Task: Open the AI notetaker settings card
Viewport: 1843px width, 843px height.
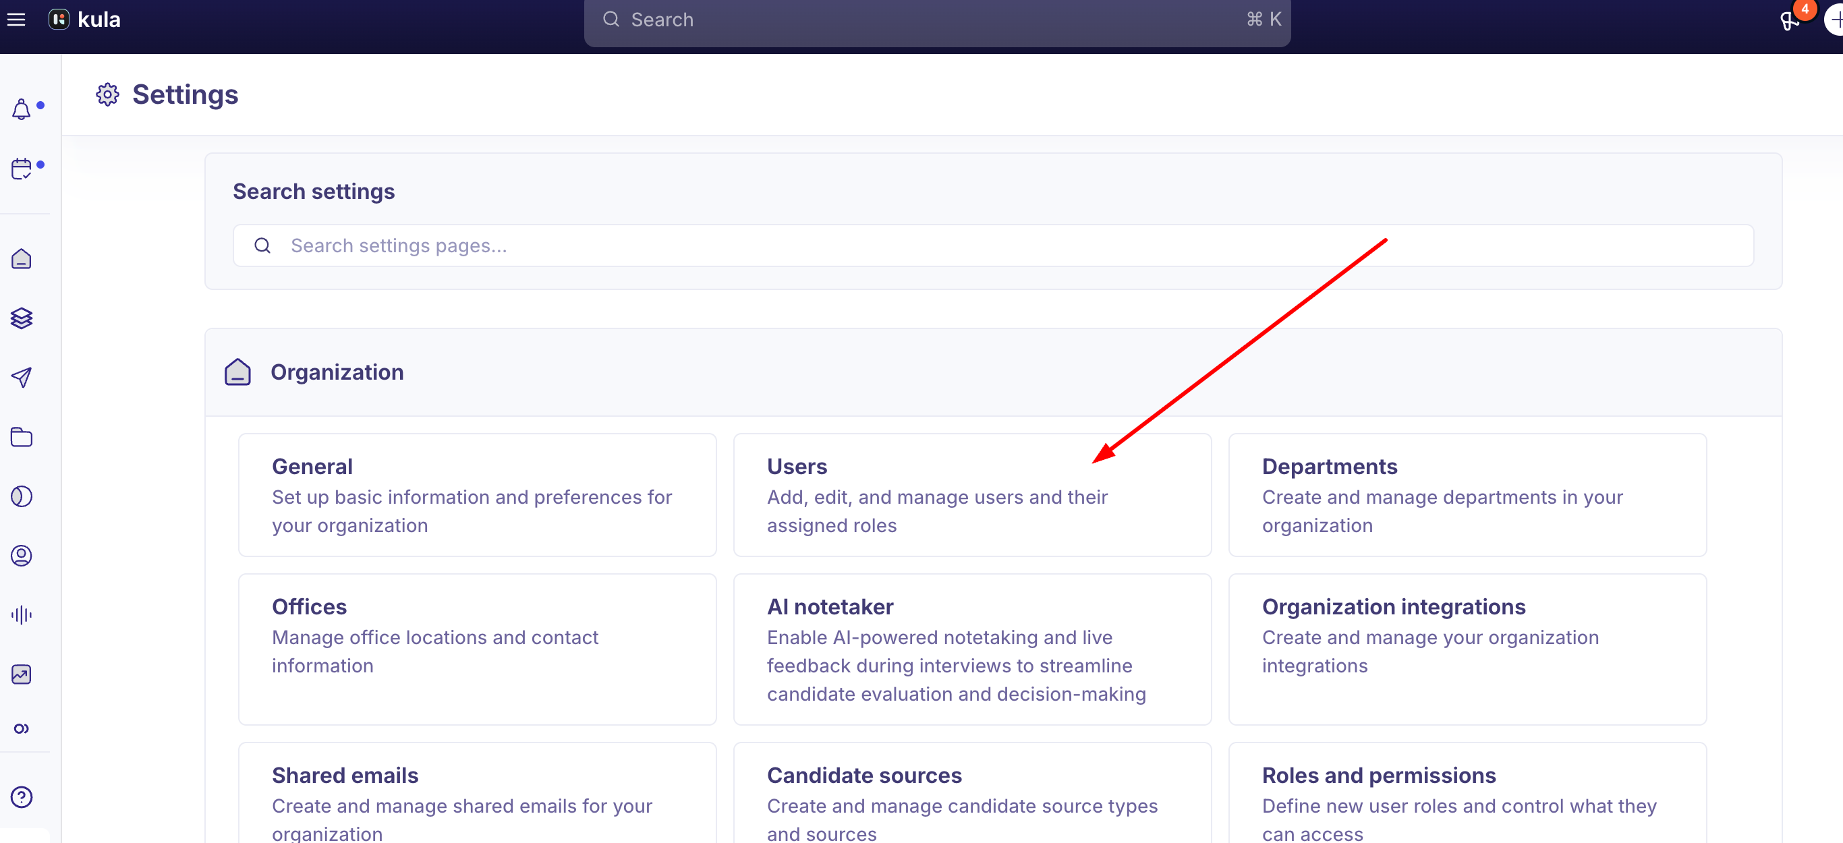Action: 972,649
